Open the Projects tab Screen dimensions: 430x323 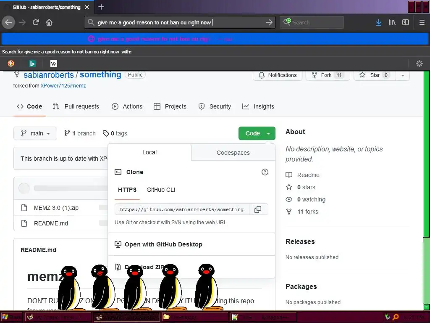170,106
